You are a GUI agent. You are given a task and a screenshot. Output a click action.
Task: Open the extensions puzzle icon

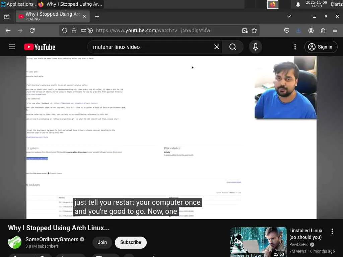[323, 30]
